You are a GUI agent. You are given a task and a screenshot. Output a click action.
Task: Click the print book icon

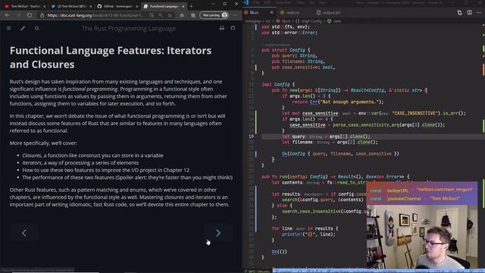point(222,28)
